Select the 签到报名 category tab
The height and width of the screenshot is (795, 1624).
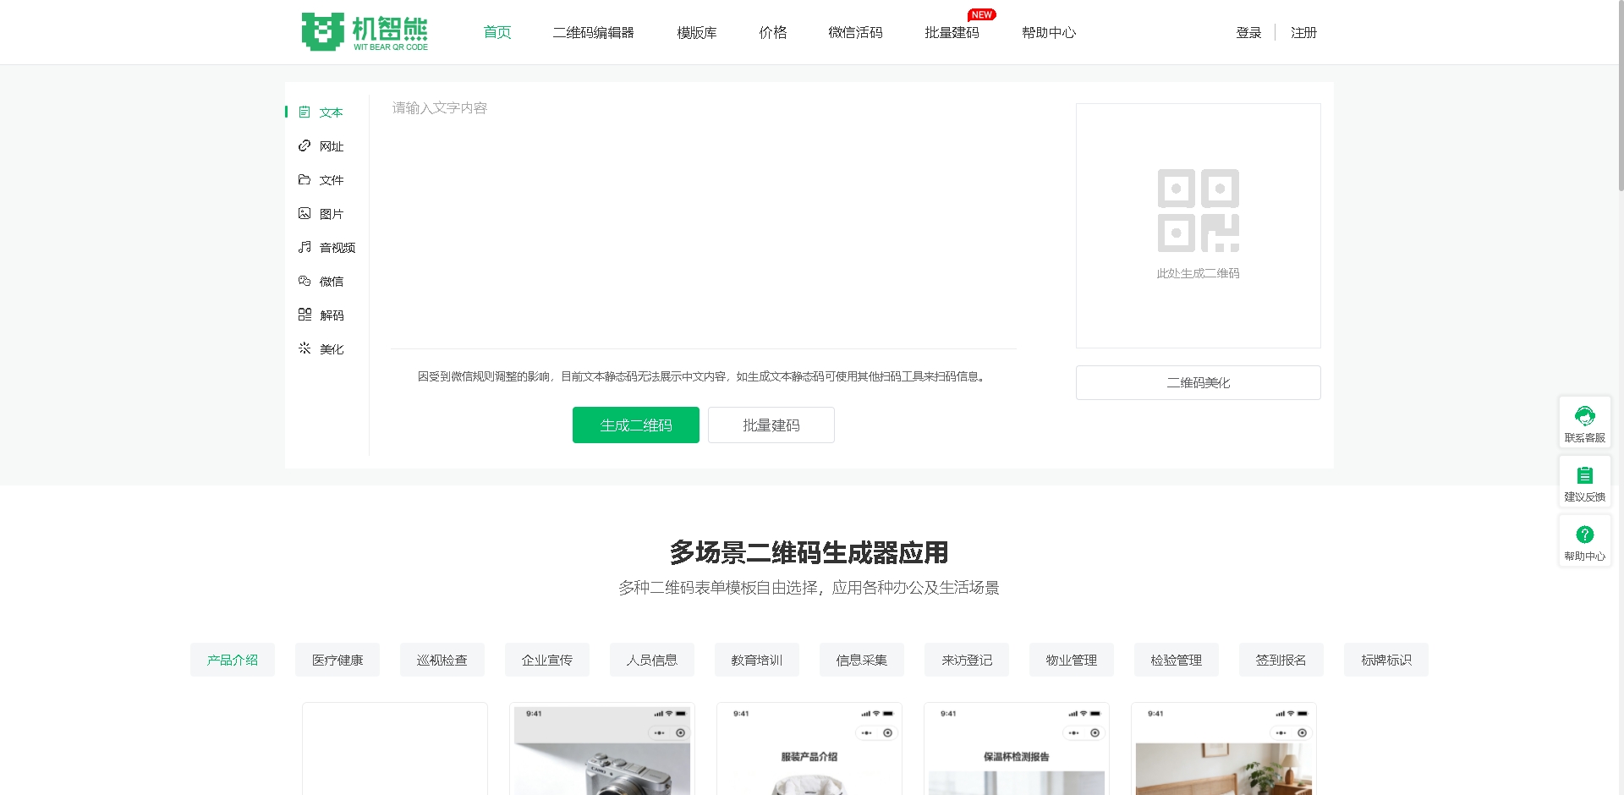[1281, 660]
